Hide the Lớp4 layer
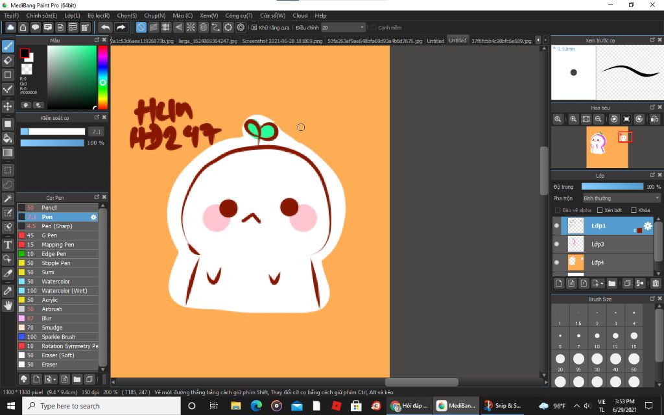The height and width of the screenshot is (415, 664). [556, 263]
